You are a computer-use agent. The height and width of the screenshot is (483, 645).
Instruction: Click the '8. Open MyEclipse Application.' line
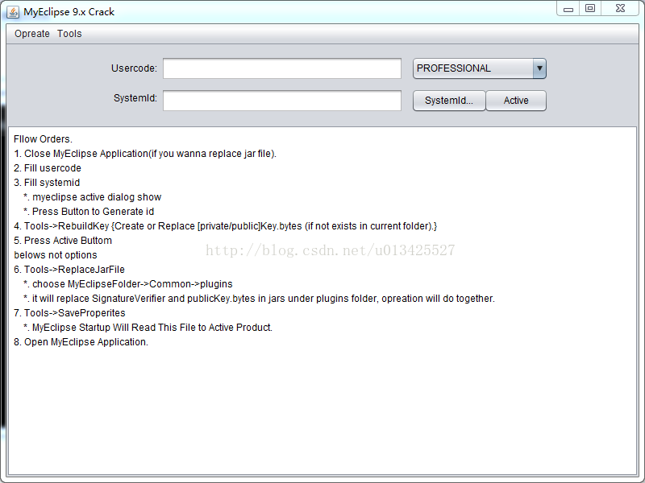81,342
